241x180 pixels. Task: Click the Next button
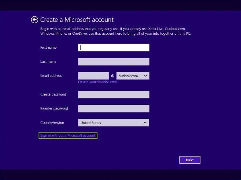pyautogui.click(x=190, y=160)
